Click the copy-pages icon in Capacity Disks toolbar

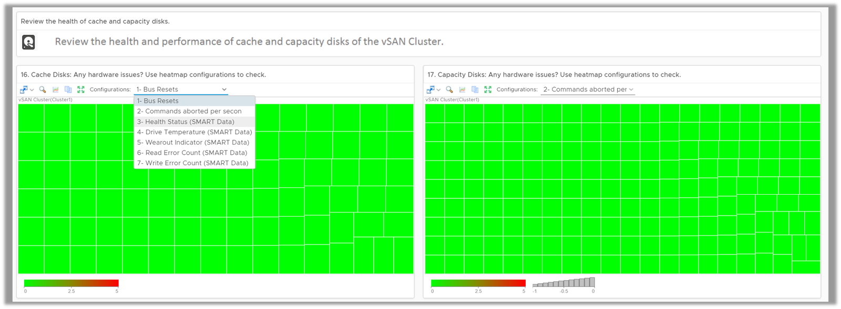pos(475,90)
